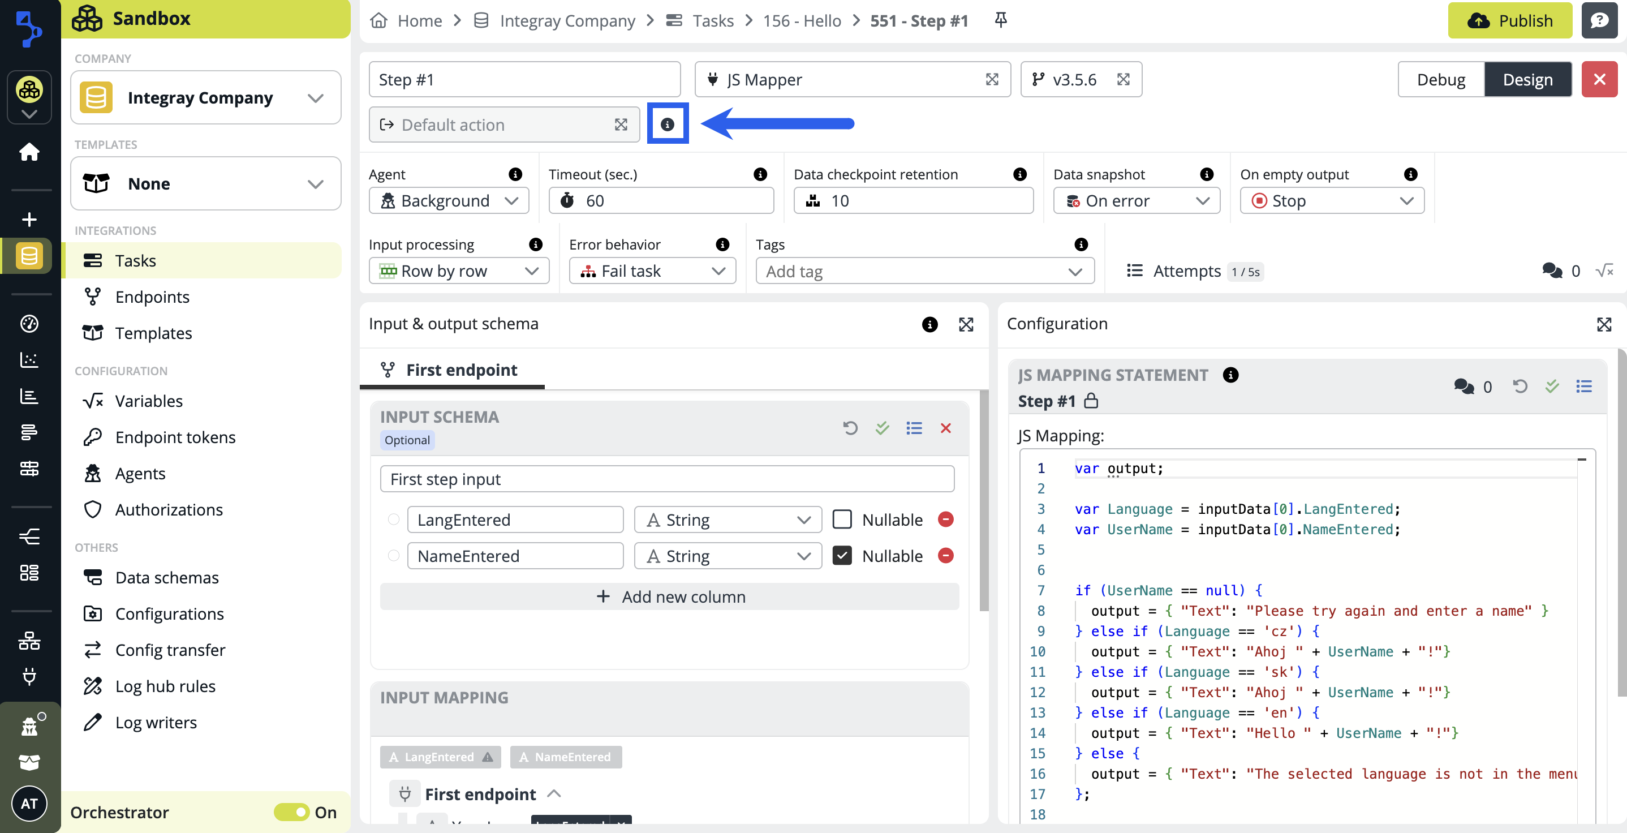
Task: Click the pin icon in breadcrumb bar
Action: (1000, 20)
